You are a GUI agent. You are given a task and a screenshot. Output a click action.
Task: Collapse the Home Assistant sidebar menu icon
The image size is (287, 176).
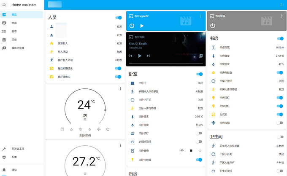(x=4, y=5)
